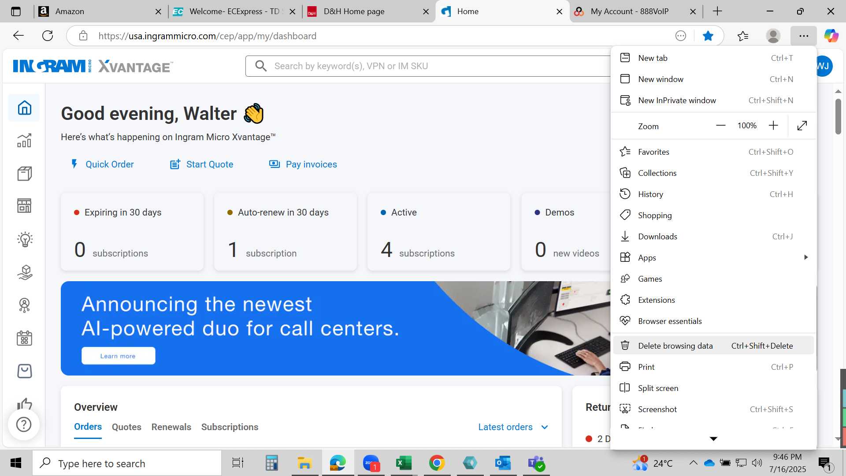Open Collections from the menu
This screenshot has width=846, height=476.
pos(713,173)
